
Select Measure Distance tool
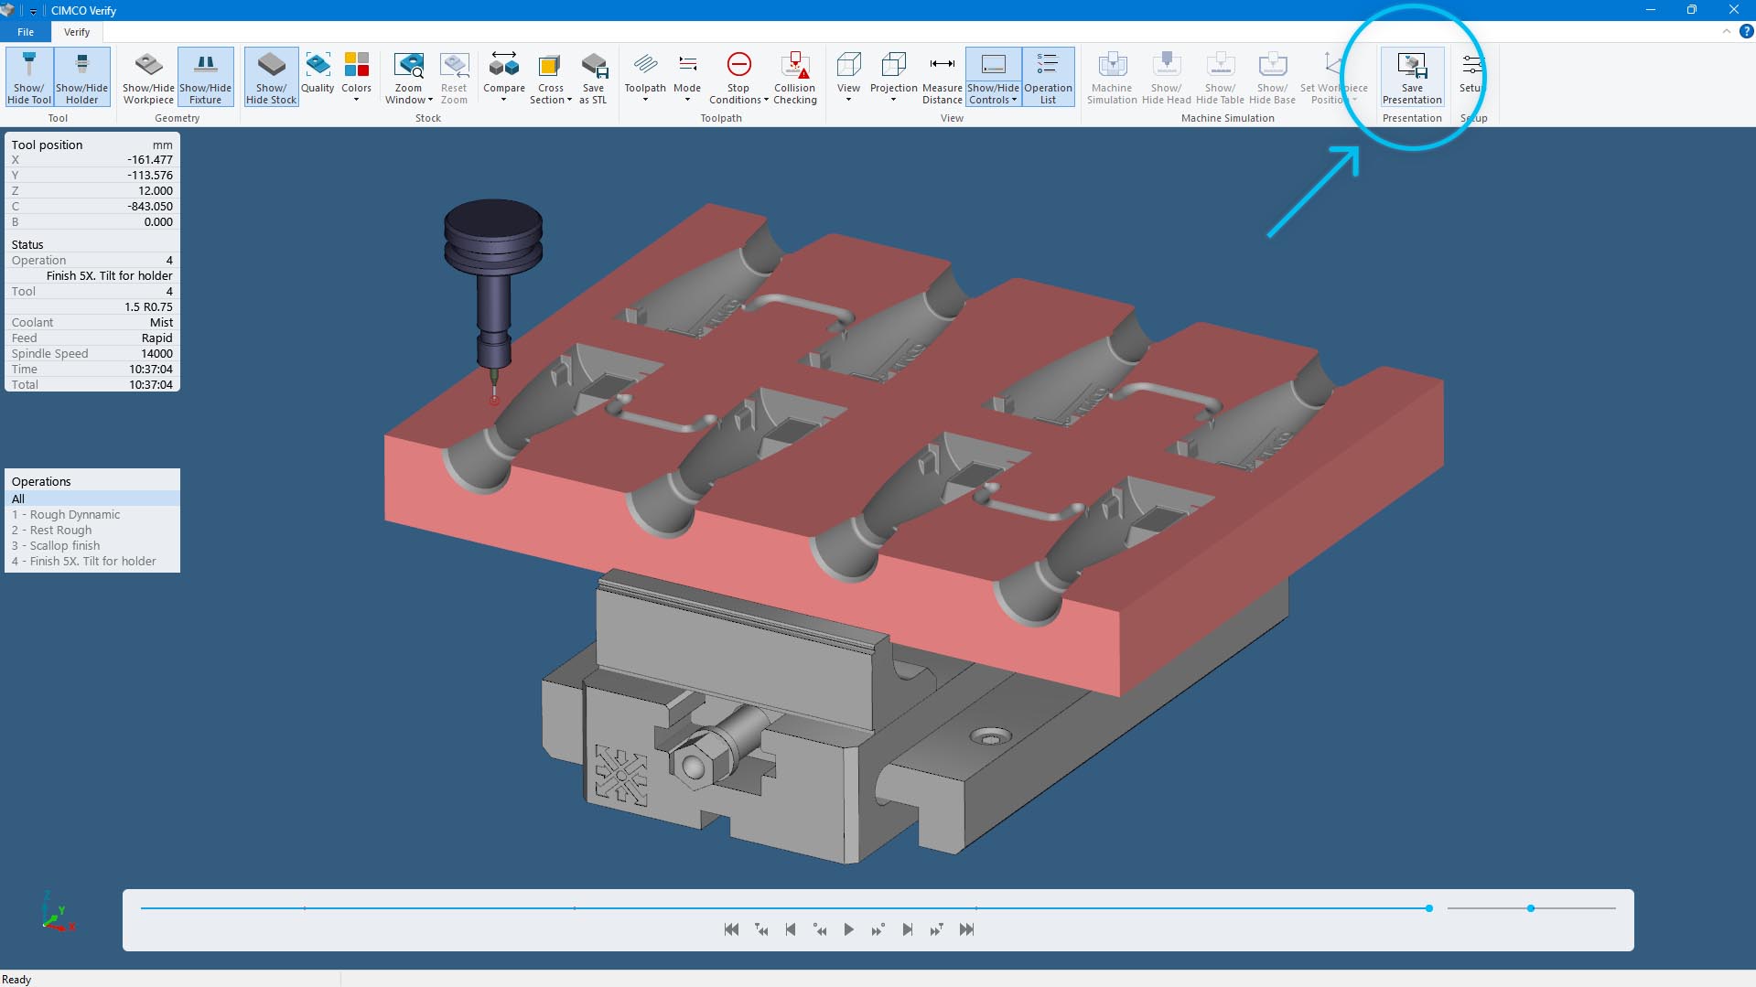[x=943, y=77]
